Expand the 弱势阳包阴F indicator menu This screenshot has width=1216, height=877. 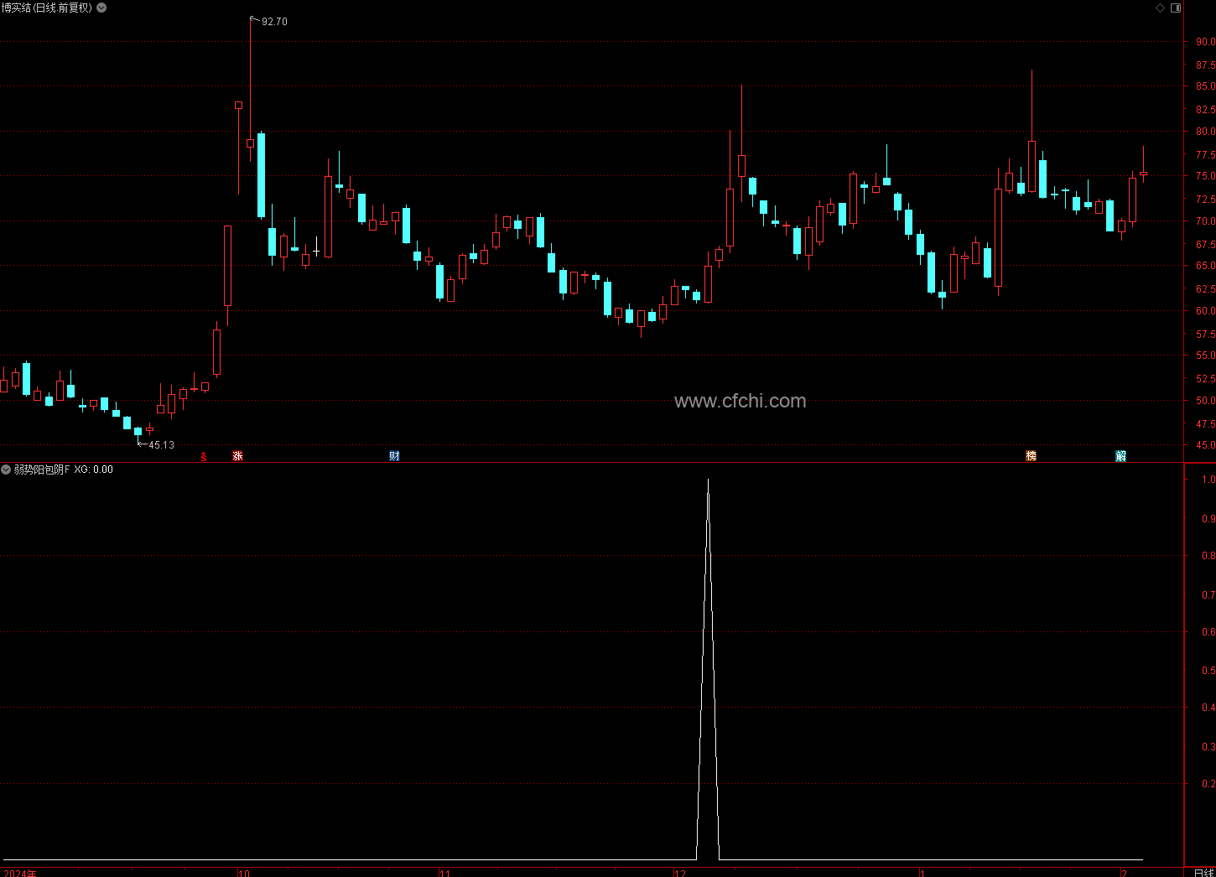click(6, 470)
